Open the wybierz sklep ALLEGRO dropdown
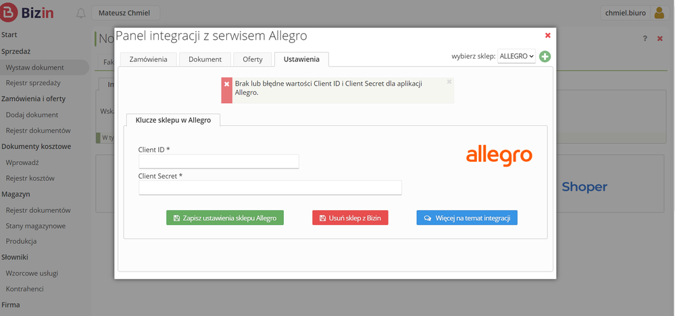The width and height of the screenshot is (675, 316). coord(517,56)
